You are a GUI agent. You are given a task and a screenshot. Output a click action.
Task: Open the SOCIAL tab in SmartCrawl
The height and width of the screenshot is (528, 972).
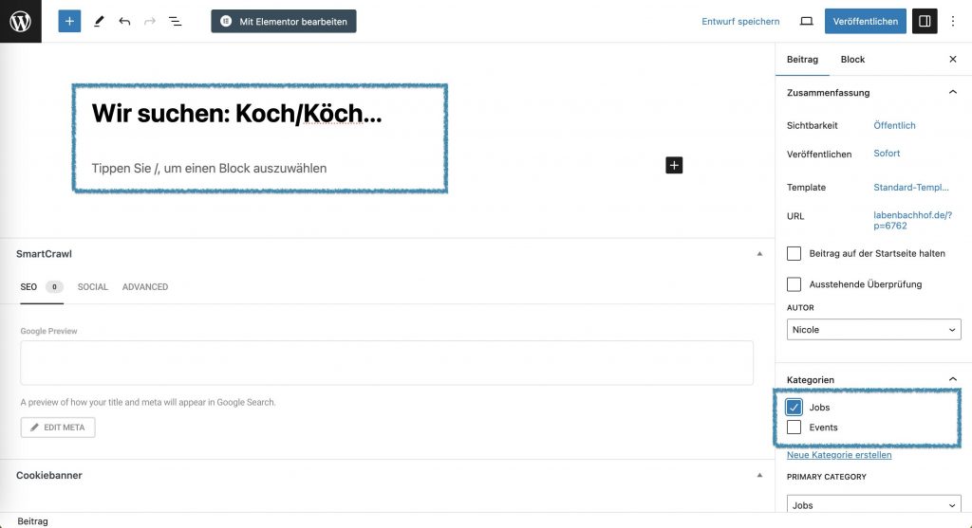(x=93, y=287)
